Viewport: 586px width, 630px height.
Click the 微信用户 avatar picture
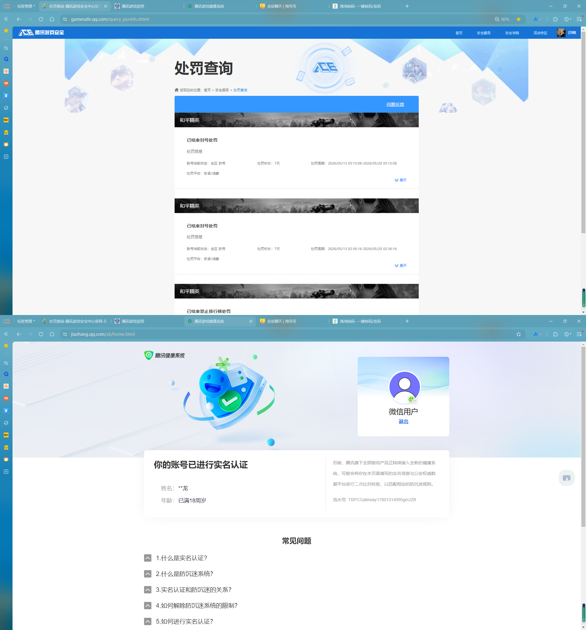pyautogui.click(x=404, y=387)
